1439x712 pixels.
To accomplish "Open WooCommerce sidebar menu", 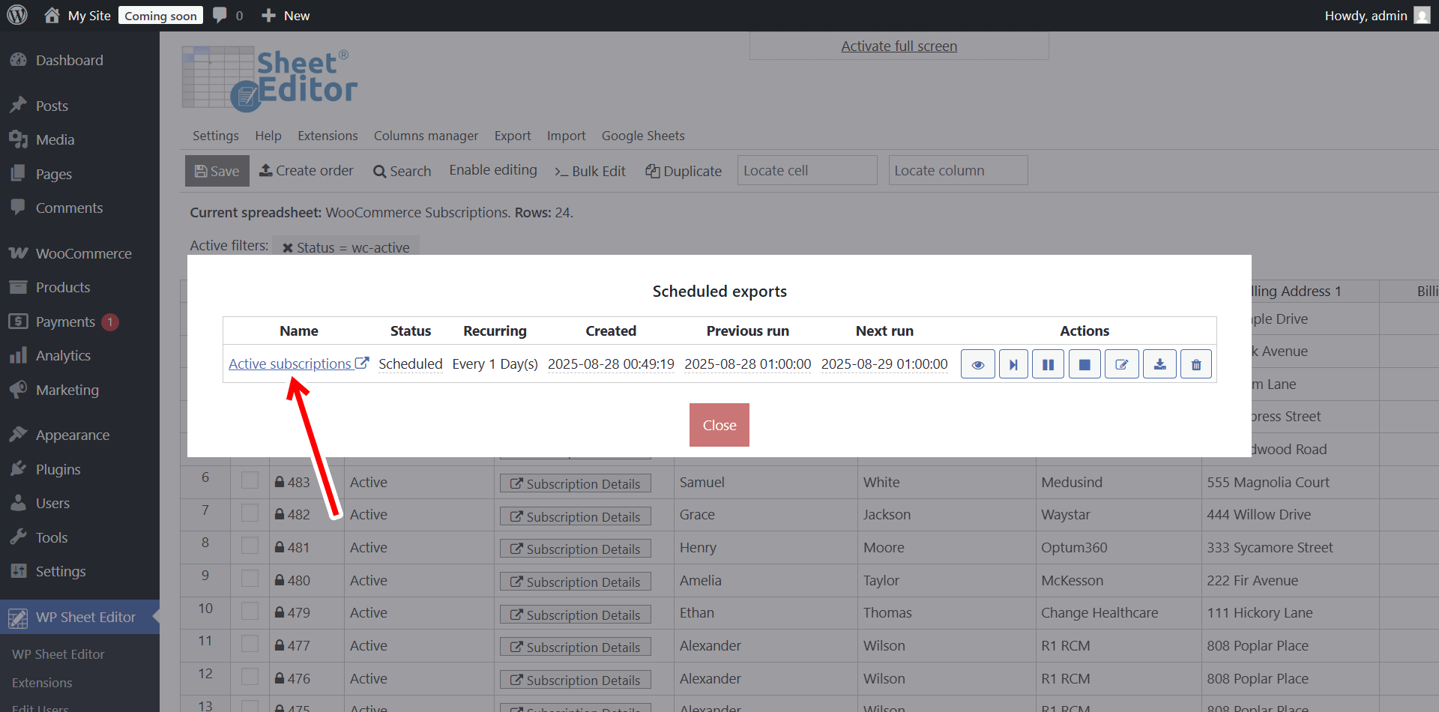I will tap(83, 253).
